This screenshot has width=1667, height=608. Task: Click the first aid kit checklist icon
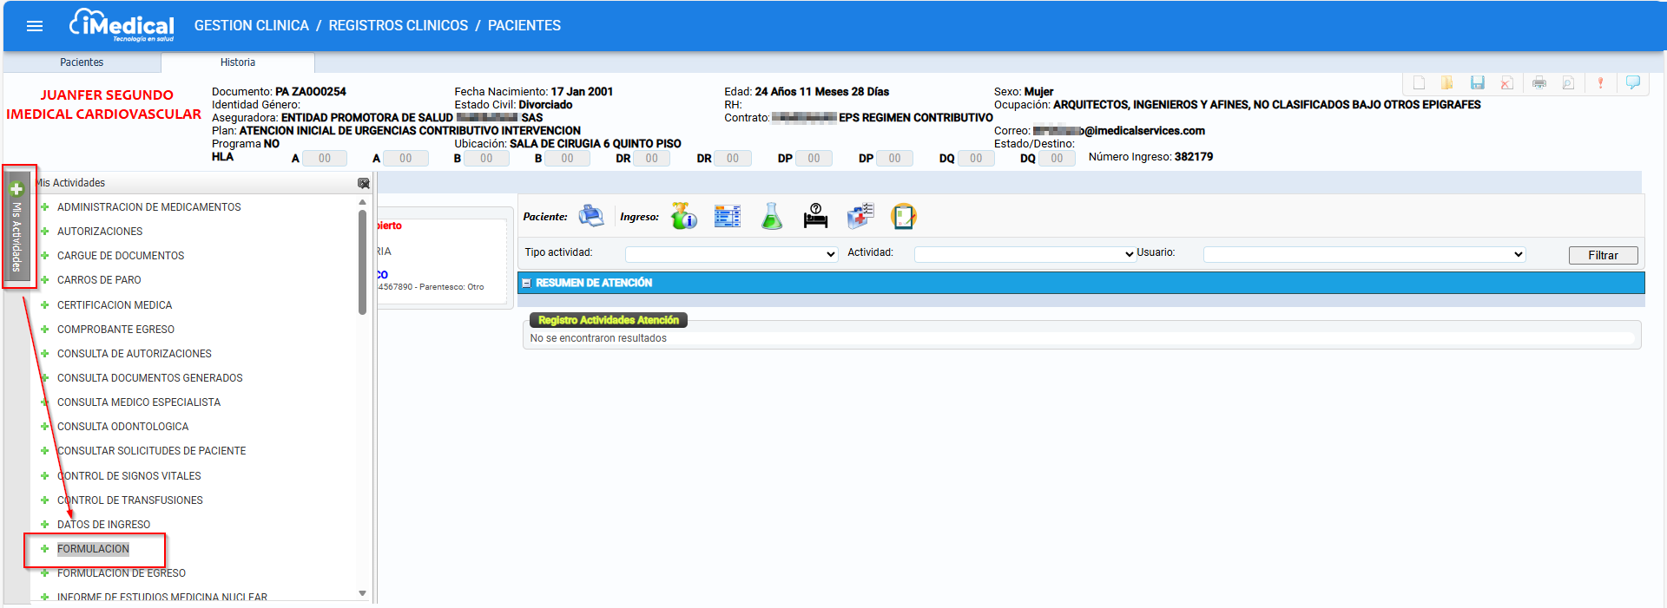(x=860, y=216)
